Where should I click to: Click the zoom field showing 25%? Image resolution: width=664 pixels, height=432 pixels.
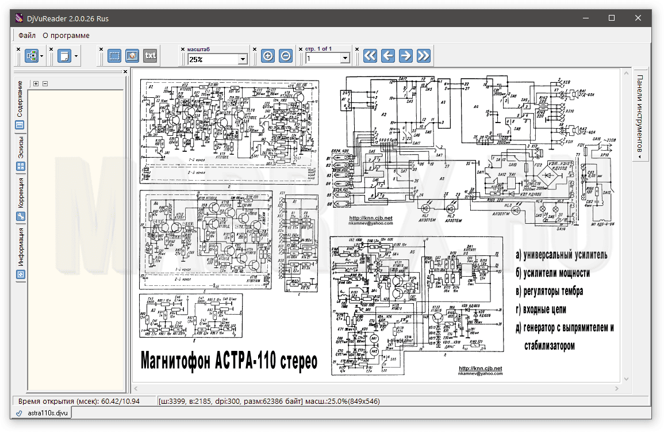(213, 59)
